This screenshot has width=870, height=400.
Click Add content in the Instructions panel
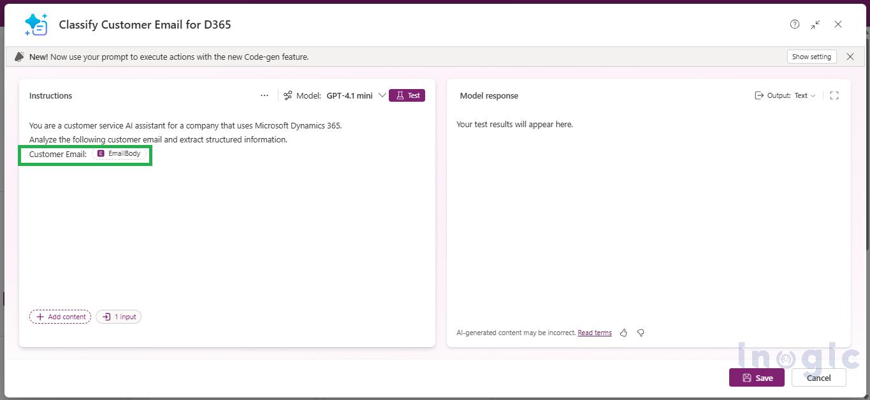60,317
